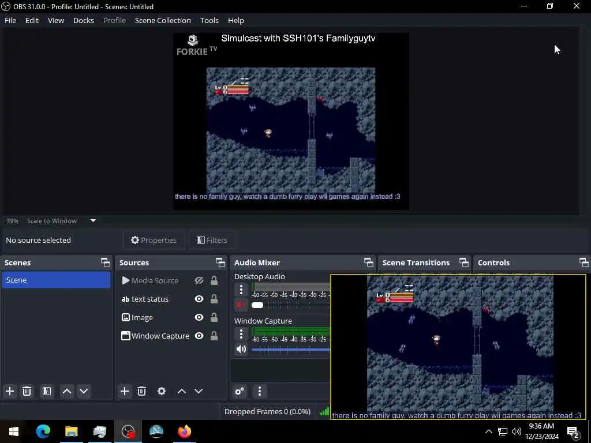Click the Properties button
This screenshot has width=591, height=443.
pyautogui.click(x=154, y=240)
